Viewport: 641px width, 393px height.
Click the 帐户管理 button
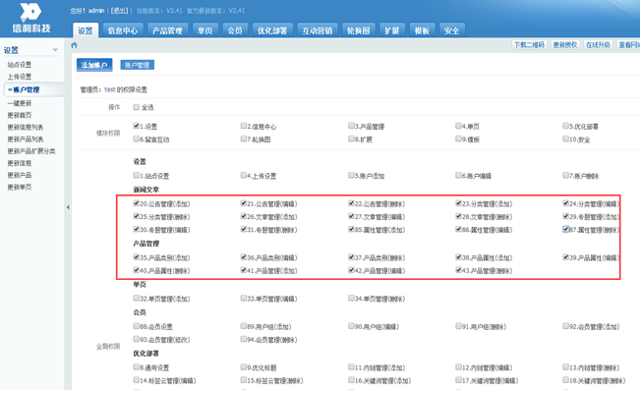click(137, 65)
